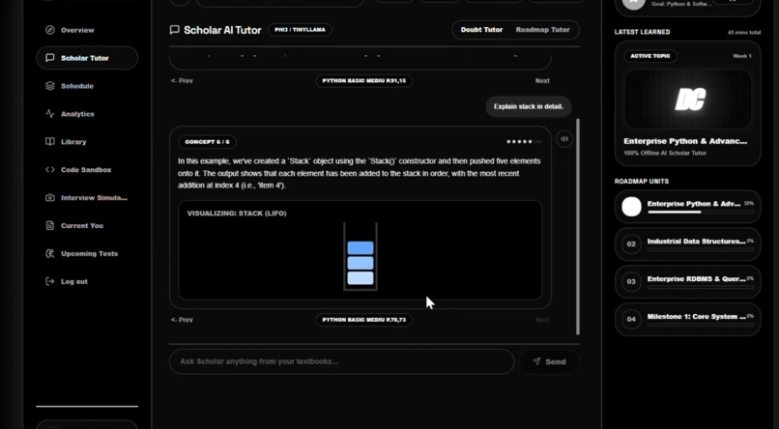The width and height of the screenshot is (779, 429).
Task: Click the Enterprise Python unit progress bar
Action: tap(701, 212)
